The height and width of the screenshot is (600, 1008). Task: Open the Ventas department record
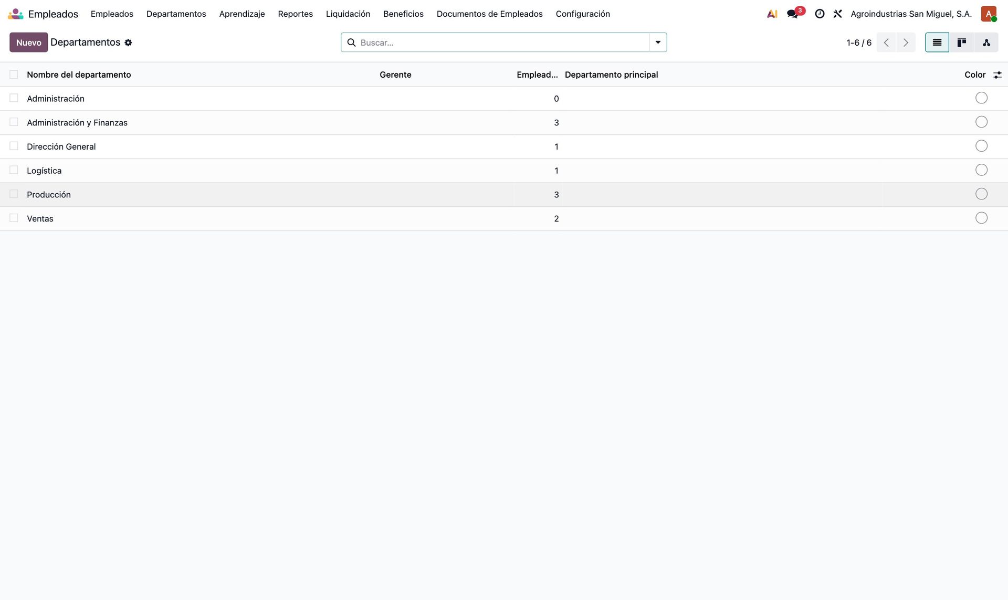40,219
